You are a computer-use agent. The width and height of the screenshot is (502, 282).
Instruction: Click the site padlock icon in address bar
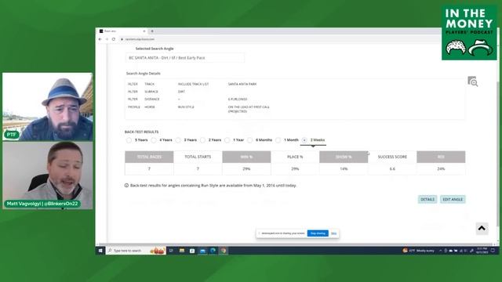coord(122,39)
